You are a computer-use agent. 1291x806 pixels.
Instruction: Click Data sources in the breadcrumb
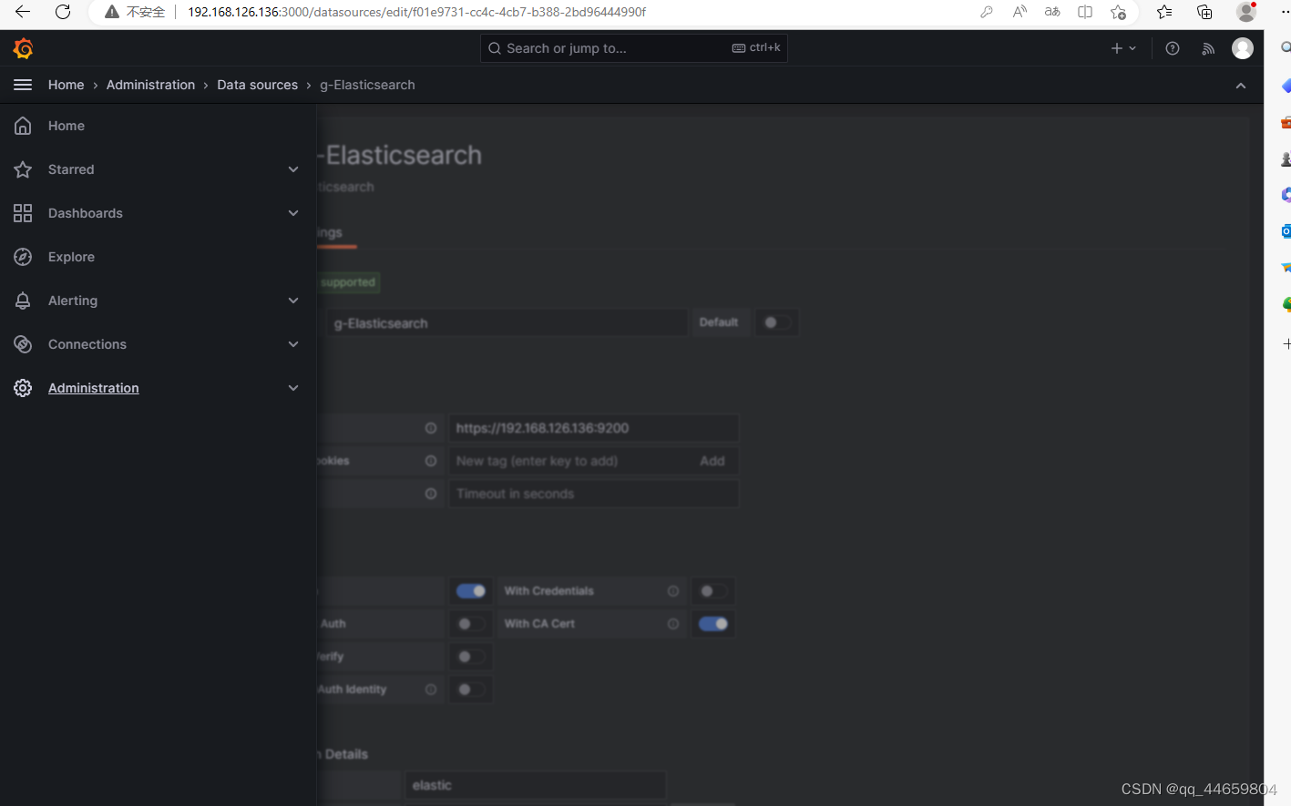(257, 85)
